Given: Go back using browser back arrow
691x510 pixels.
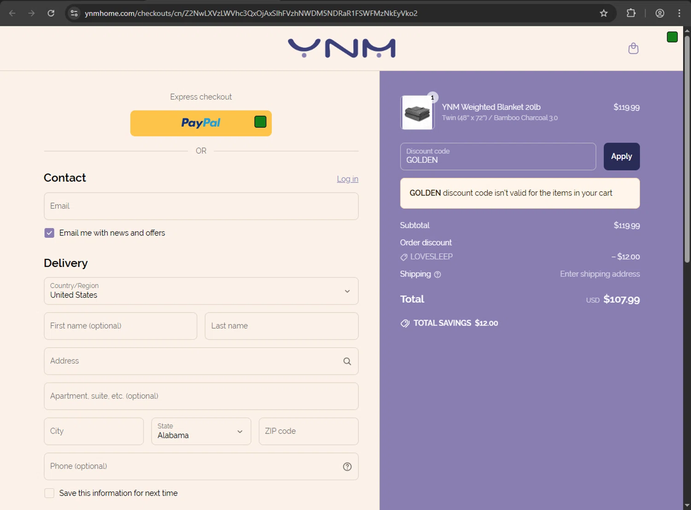Looking at the screenshot, I should [x=12, y=13].
